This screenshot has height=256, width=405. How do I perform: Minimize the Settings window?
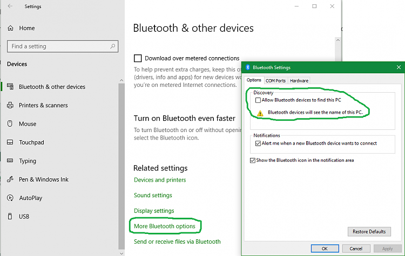pos(296,6)
